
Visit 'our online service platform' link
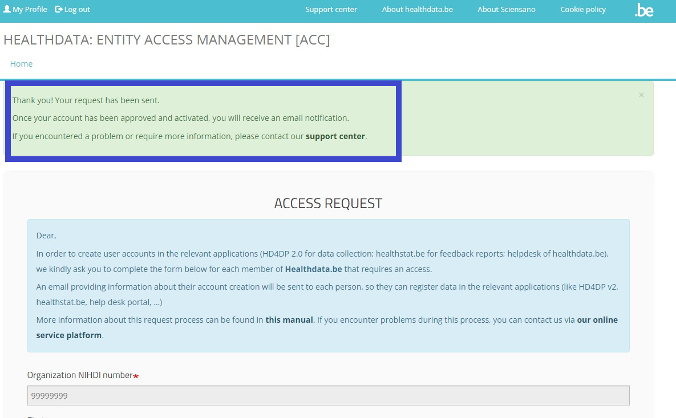(x=597, y=320)
